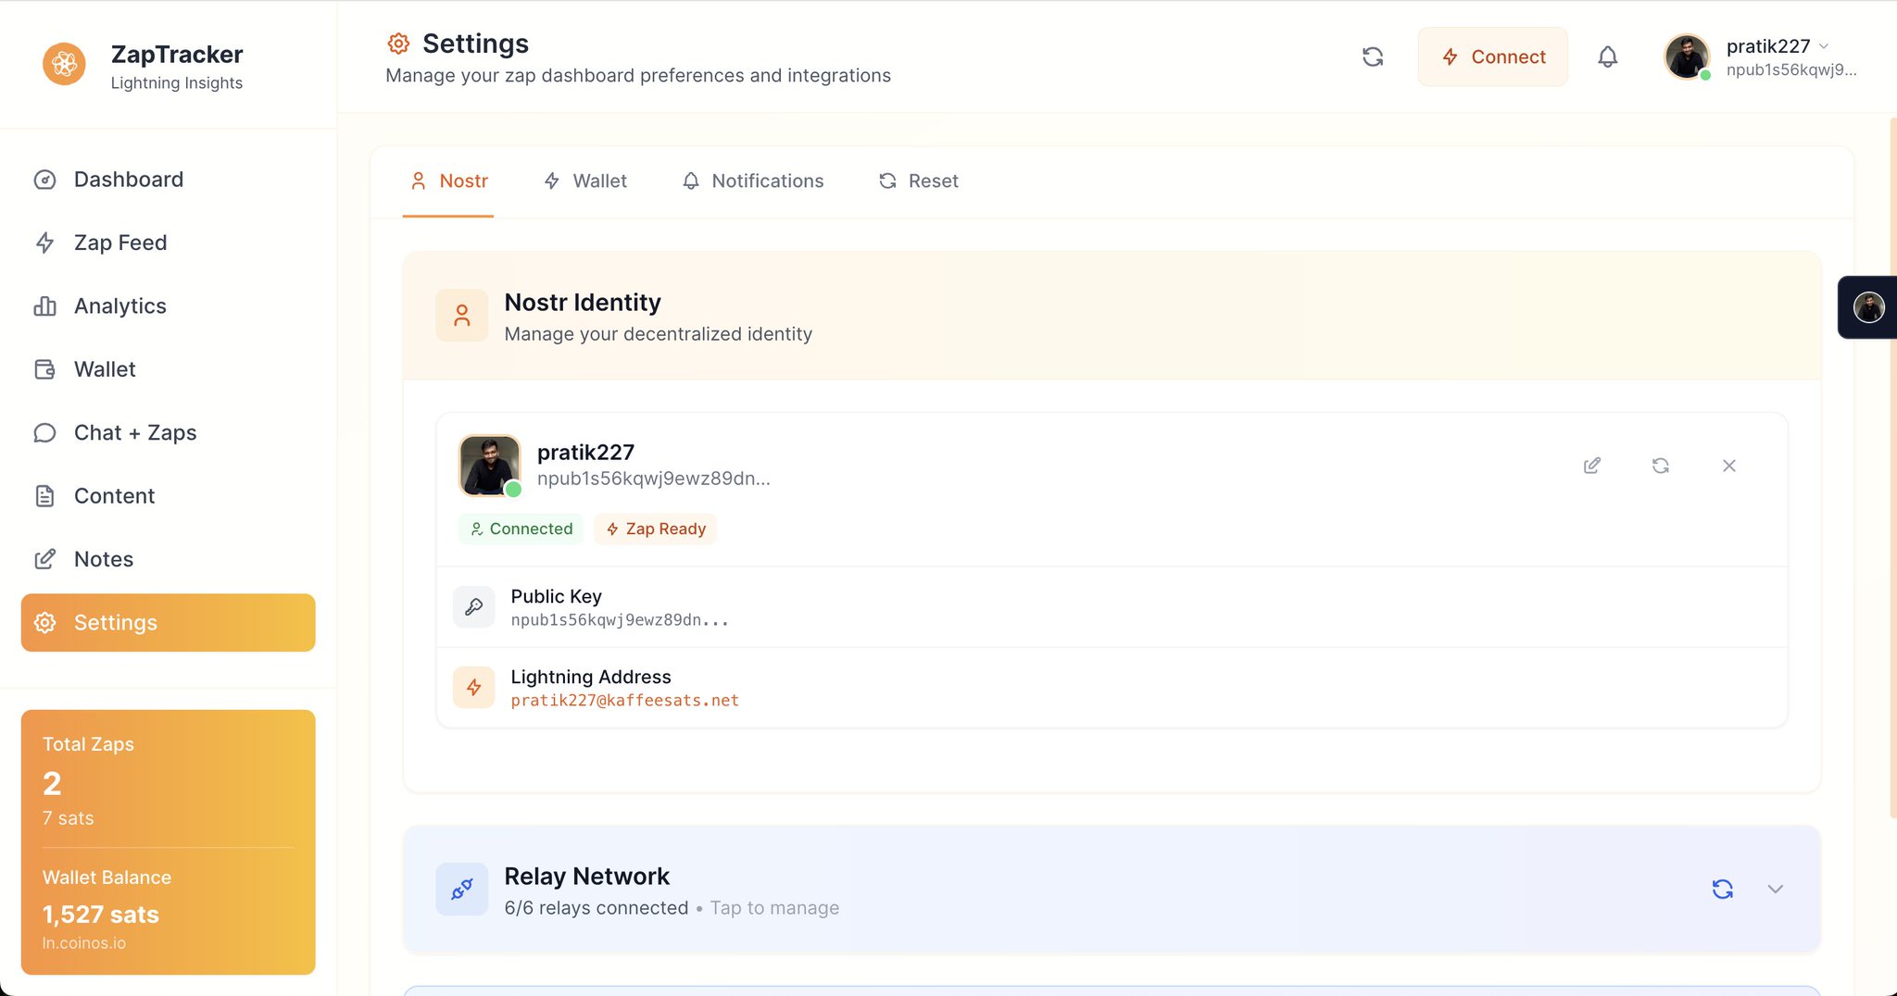Go to Zap Feed in sidebar

168,243
